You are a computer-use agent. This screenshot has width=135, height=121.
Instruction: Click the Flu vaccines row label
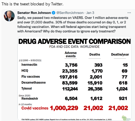pos(30,76)
